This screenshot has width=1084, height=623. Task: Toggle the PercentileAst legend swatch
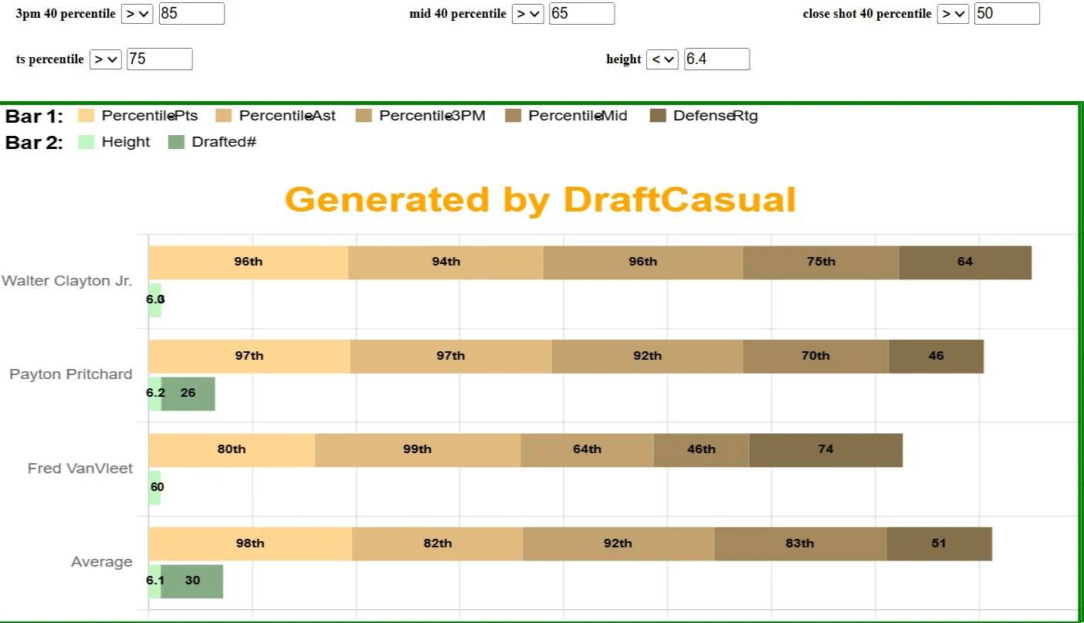(x=224, y=116)
